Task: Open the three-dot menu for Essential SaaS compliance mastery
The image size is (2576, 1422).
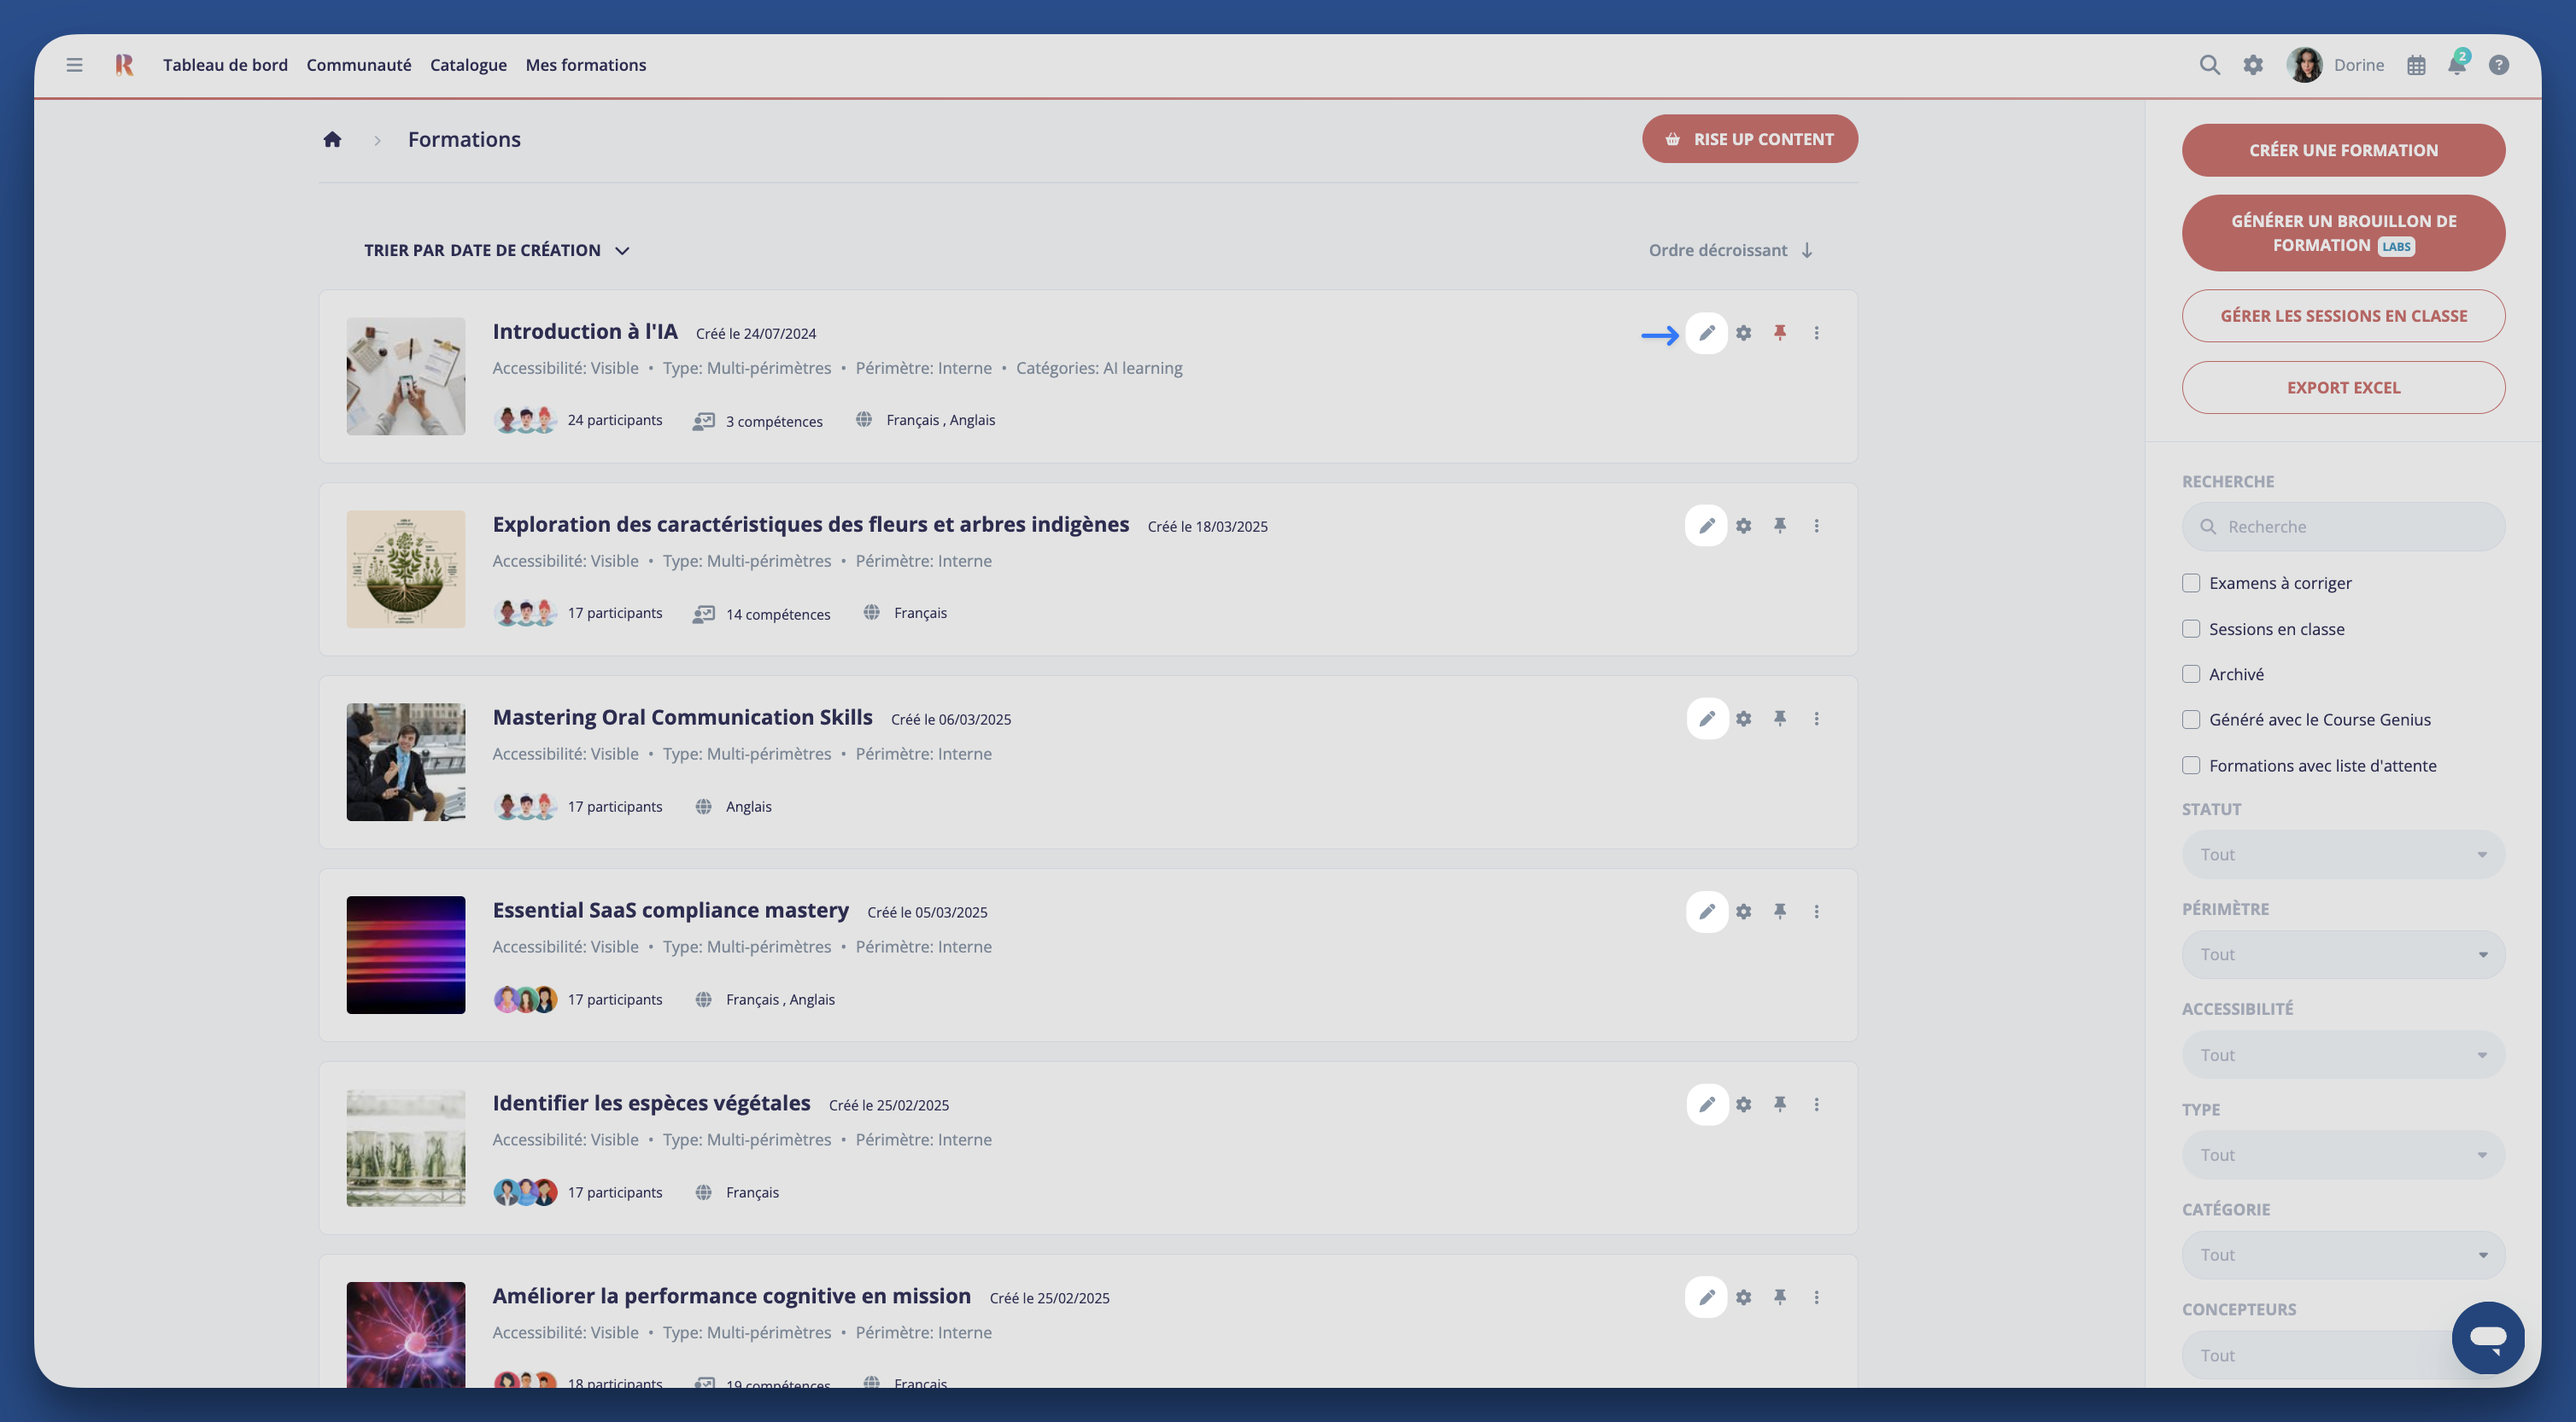Action: click(1816, 912)
